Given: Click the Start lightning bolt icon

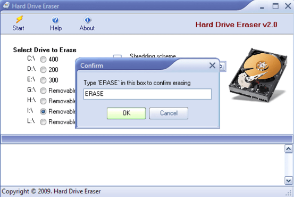Looking at the screenshot, I should (19, 19).
